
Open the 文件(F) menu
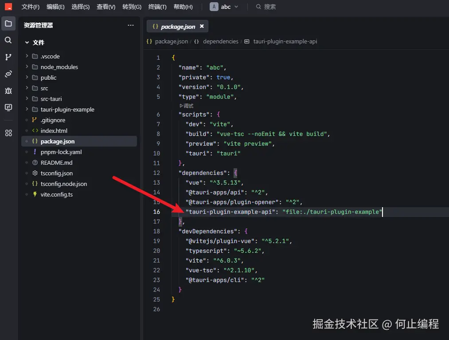pyautogui.click(x=30, y=7)
